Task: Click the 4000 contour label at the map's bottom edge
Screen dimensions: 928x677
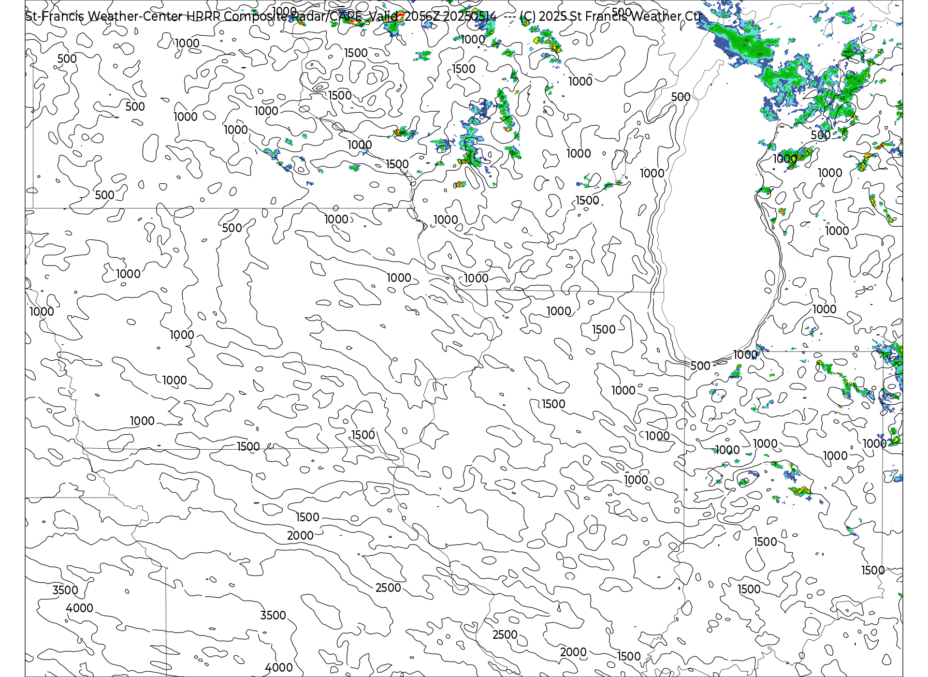Action: point(279,667)
